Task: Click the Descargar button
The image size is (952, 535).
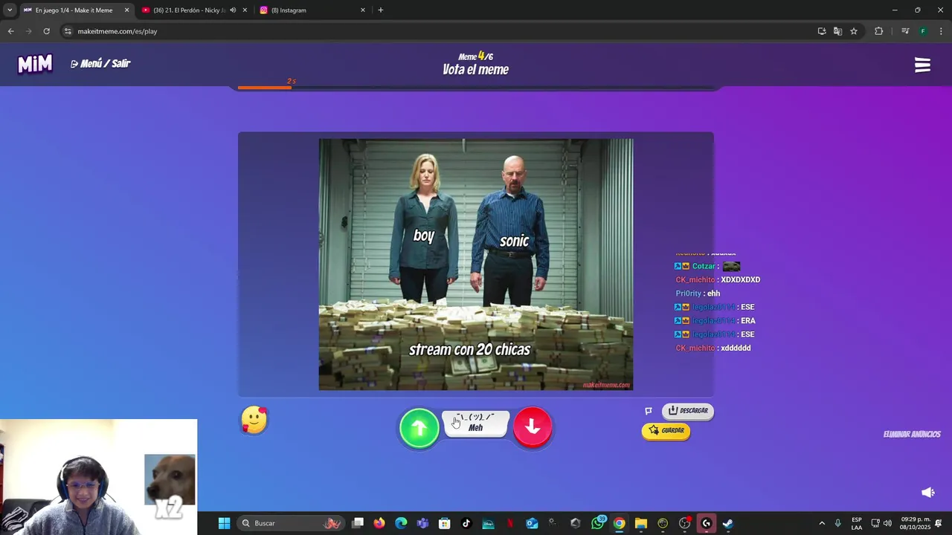Action: click(688, 411)
